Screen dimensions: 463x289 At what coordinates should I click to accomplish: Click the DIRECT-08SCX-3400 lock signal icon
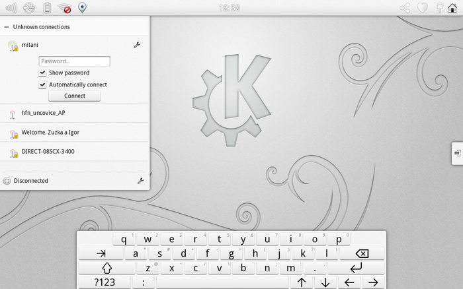pyautogui.click(x=13, y=152)
